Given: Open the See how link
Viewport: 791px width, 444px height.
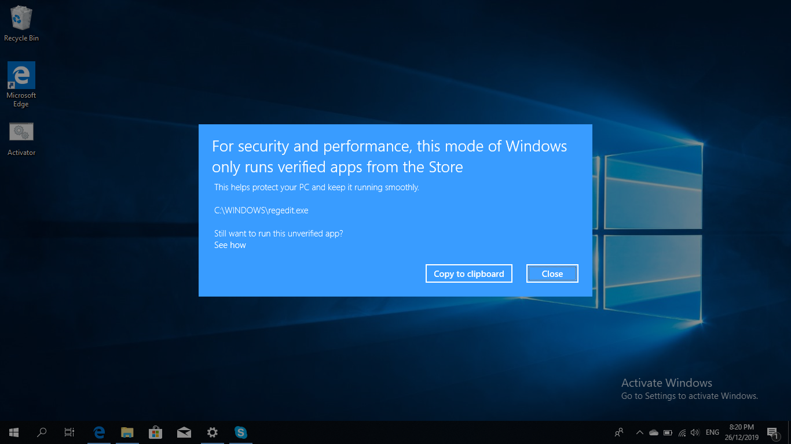Looking at the screenshot, I should tap(230, 245).
